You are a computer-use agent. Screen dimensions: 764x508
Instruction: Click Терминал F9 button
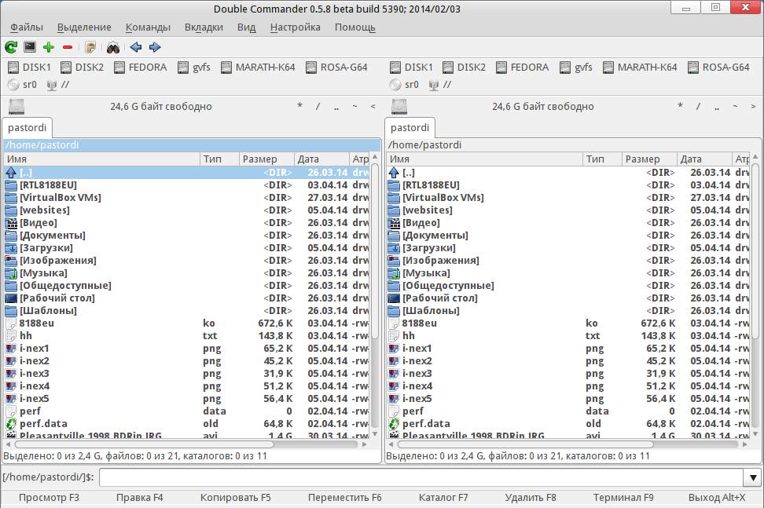click(623, 498)
